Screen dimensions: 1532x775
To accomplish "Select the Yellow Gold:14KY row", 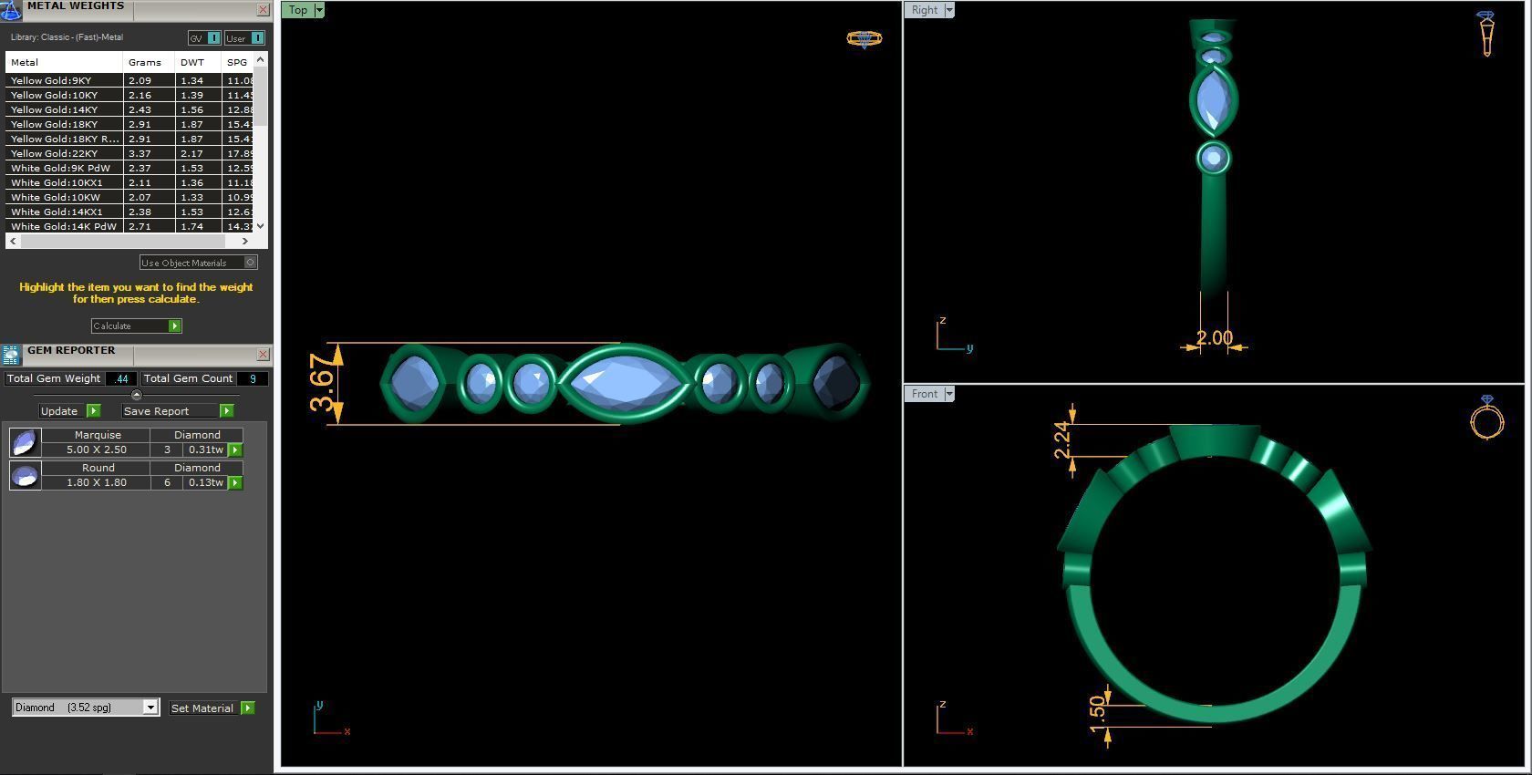I will tap(130, 109).
